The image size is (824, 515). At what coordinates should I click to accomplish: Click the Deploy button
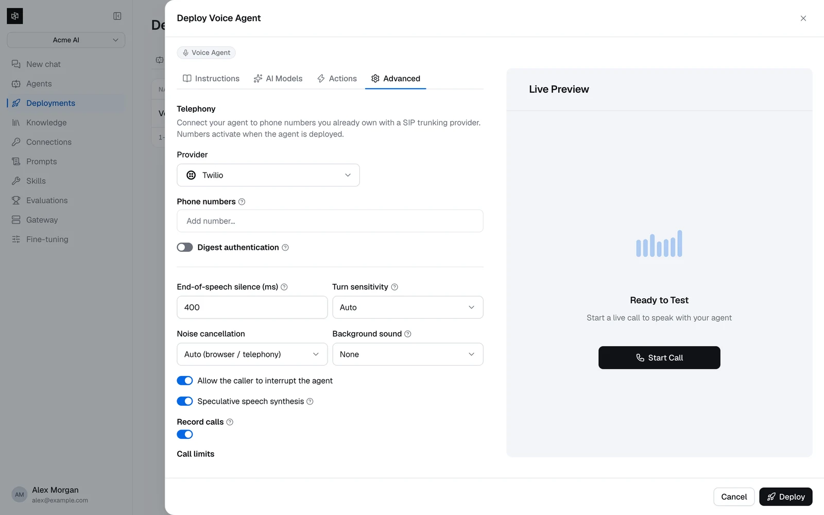(x=786, y=497)
